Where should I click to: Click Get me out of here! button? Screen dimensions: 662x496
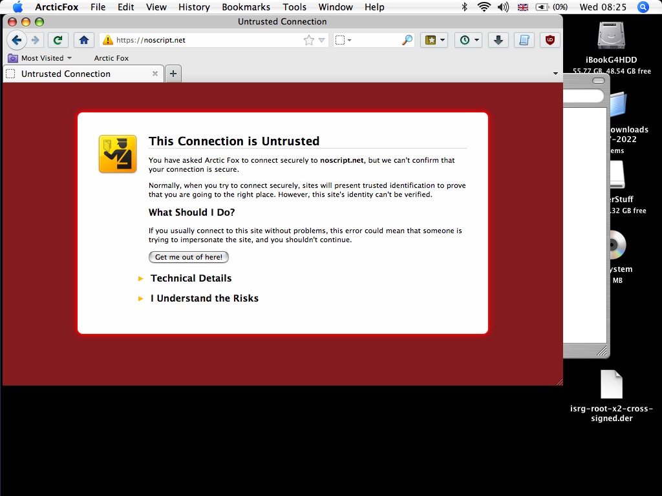[188, 257]
